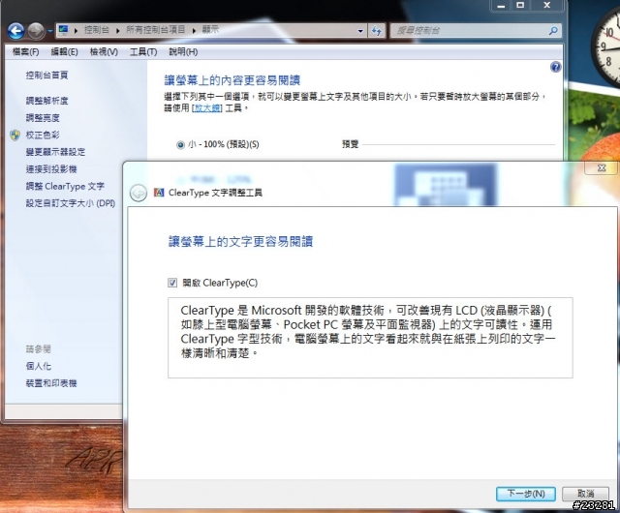Open 校正色彩 in the sidebar
Viewport: 620px width, 513px height.
point(43,135)
